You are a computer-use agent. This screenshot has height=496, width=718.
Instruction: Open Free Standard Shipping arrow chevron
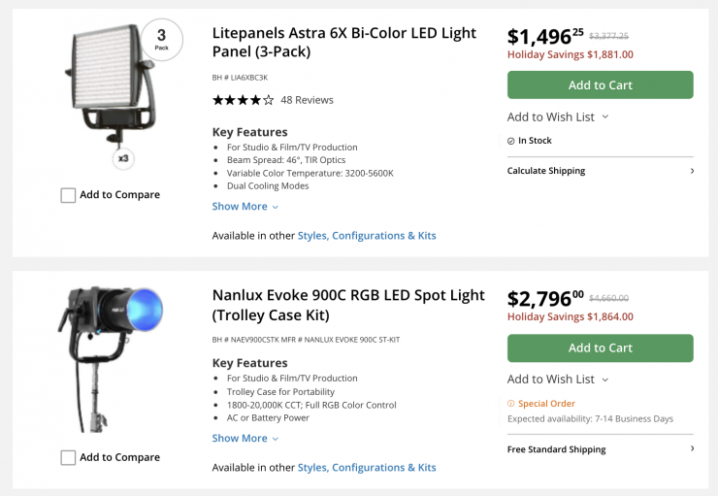692,449
